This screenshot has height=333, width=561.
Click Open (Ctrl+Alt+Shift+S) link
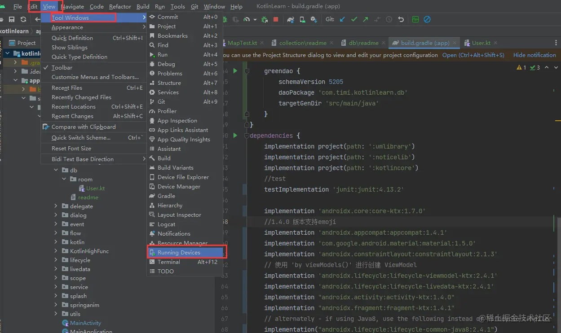(473, 55)
